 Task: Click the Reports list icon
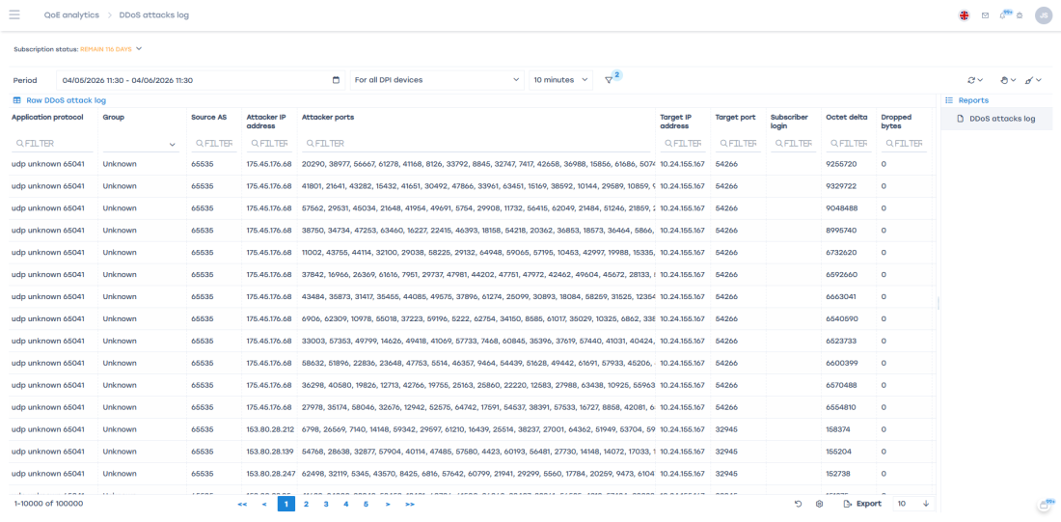(949, 100)
